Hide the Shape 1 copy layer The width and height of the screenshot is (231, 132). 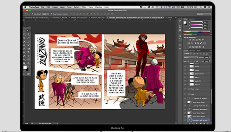tap(185, 89)
